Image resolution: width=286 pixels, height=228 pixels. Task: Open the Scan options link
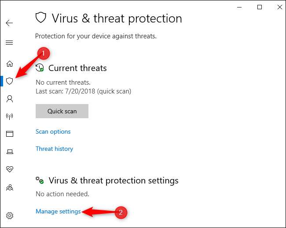click(53, 131)
